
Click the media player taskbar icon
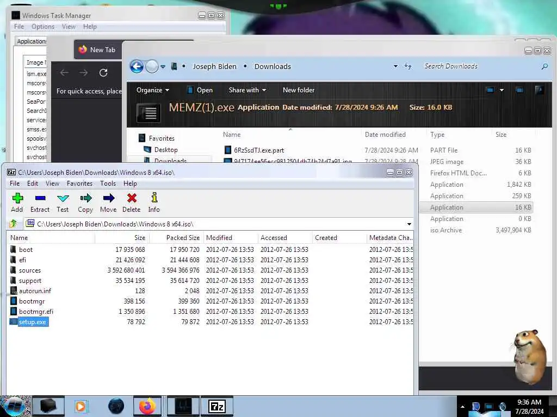81,406
